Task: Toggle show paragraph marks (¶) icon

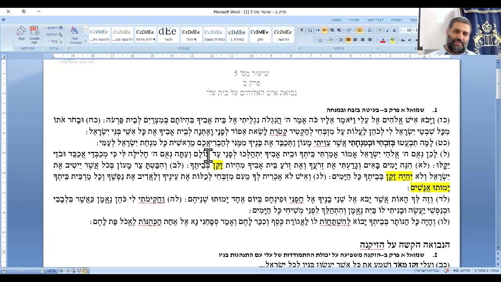Action: [302, 30]
